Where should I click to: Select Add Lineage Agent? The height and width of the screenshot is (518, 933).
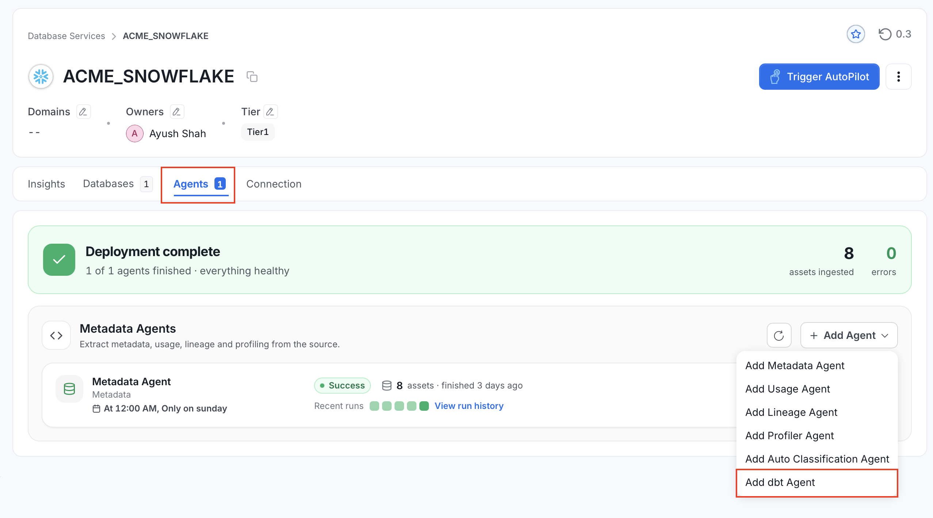pos(817,412)
